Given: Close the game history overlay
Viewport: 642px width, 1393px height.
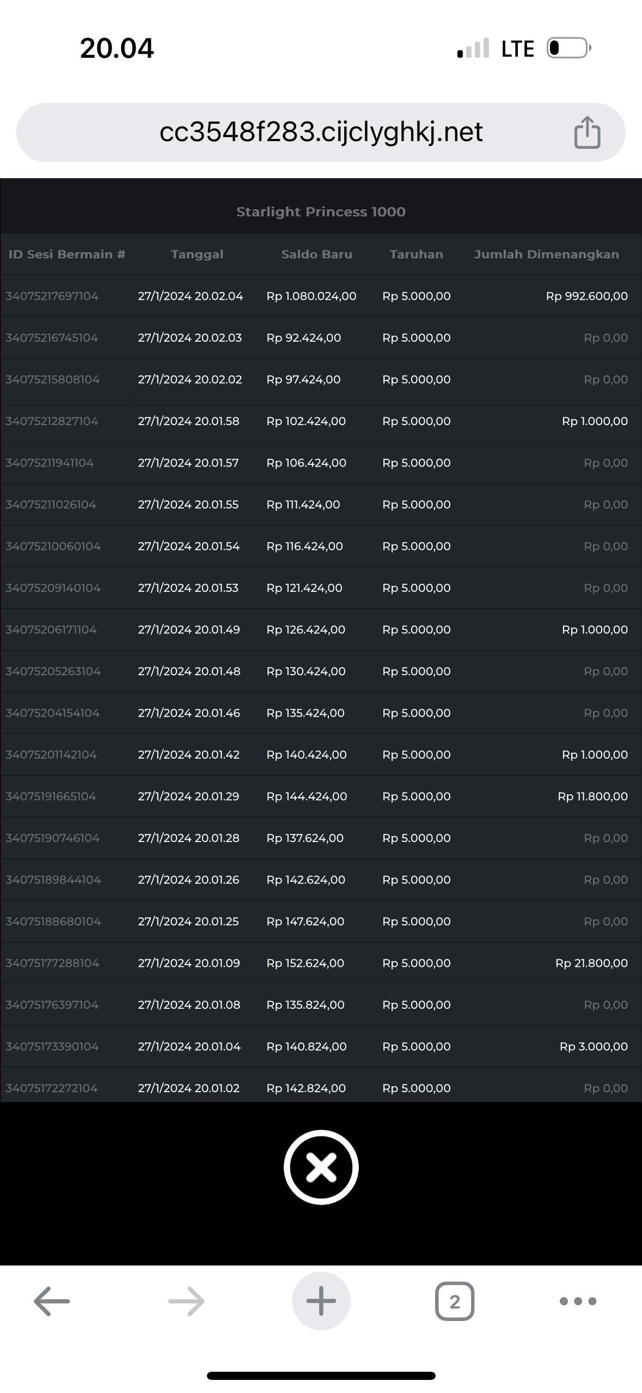Looking at the screenshot, I should coord(321,1167).
